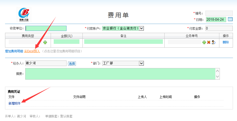Click the green plus in 业务单号 column
237x121 pixels.
[x=204, y=42]
